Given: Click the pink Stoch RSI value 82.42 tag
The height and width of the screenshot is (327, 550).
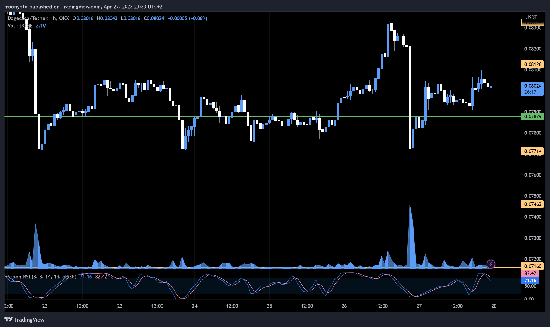Looking at the screenshot, I should (530, 273).
